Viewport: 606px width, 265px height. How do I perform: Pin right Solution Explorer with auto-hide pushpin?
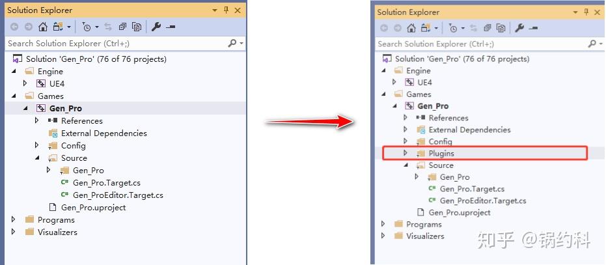click(586, 12)
